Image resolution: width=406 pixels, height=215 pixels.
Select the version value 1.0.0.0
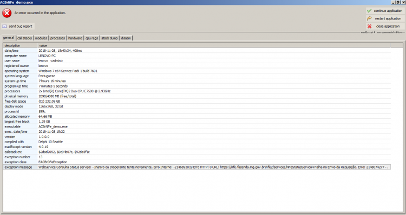point(44,137)
